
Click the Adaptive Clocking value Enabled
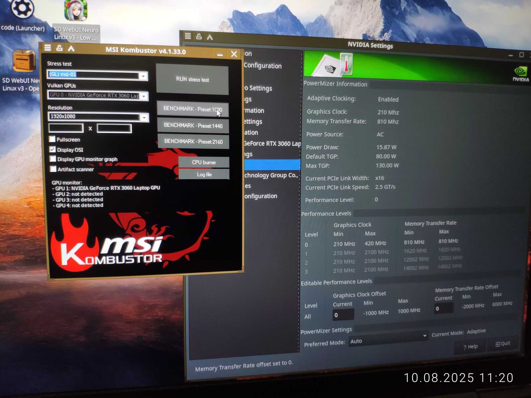[388, 99]
